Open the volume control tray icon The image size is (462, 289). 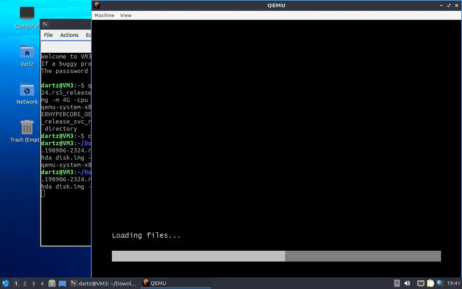407,283
